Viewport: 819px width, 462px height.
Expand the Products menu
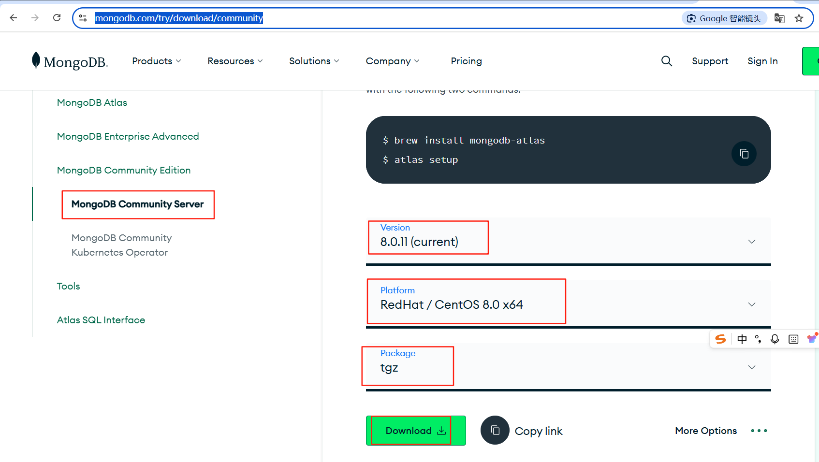tap(157, 61)
